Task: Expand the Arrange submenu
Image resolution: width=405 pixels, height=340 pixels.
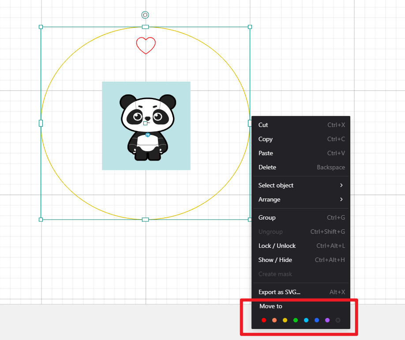Action: 300,199
